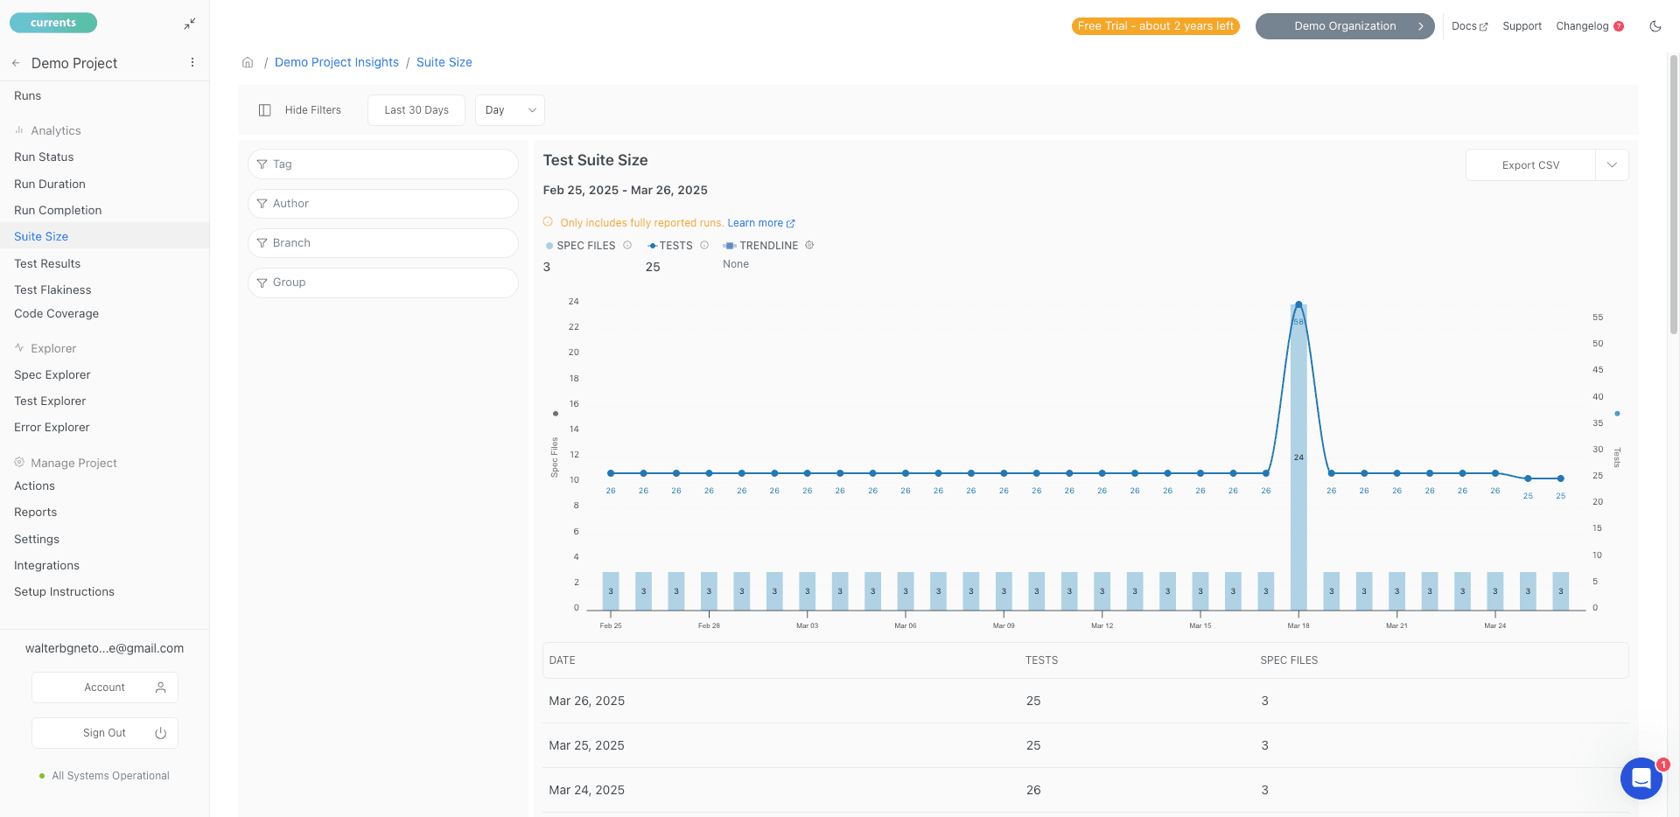Click the Last 30 Days date range button
The width and height of the screenshot is (1680, 817).
(x=416, y=110)
